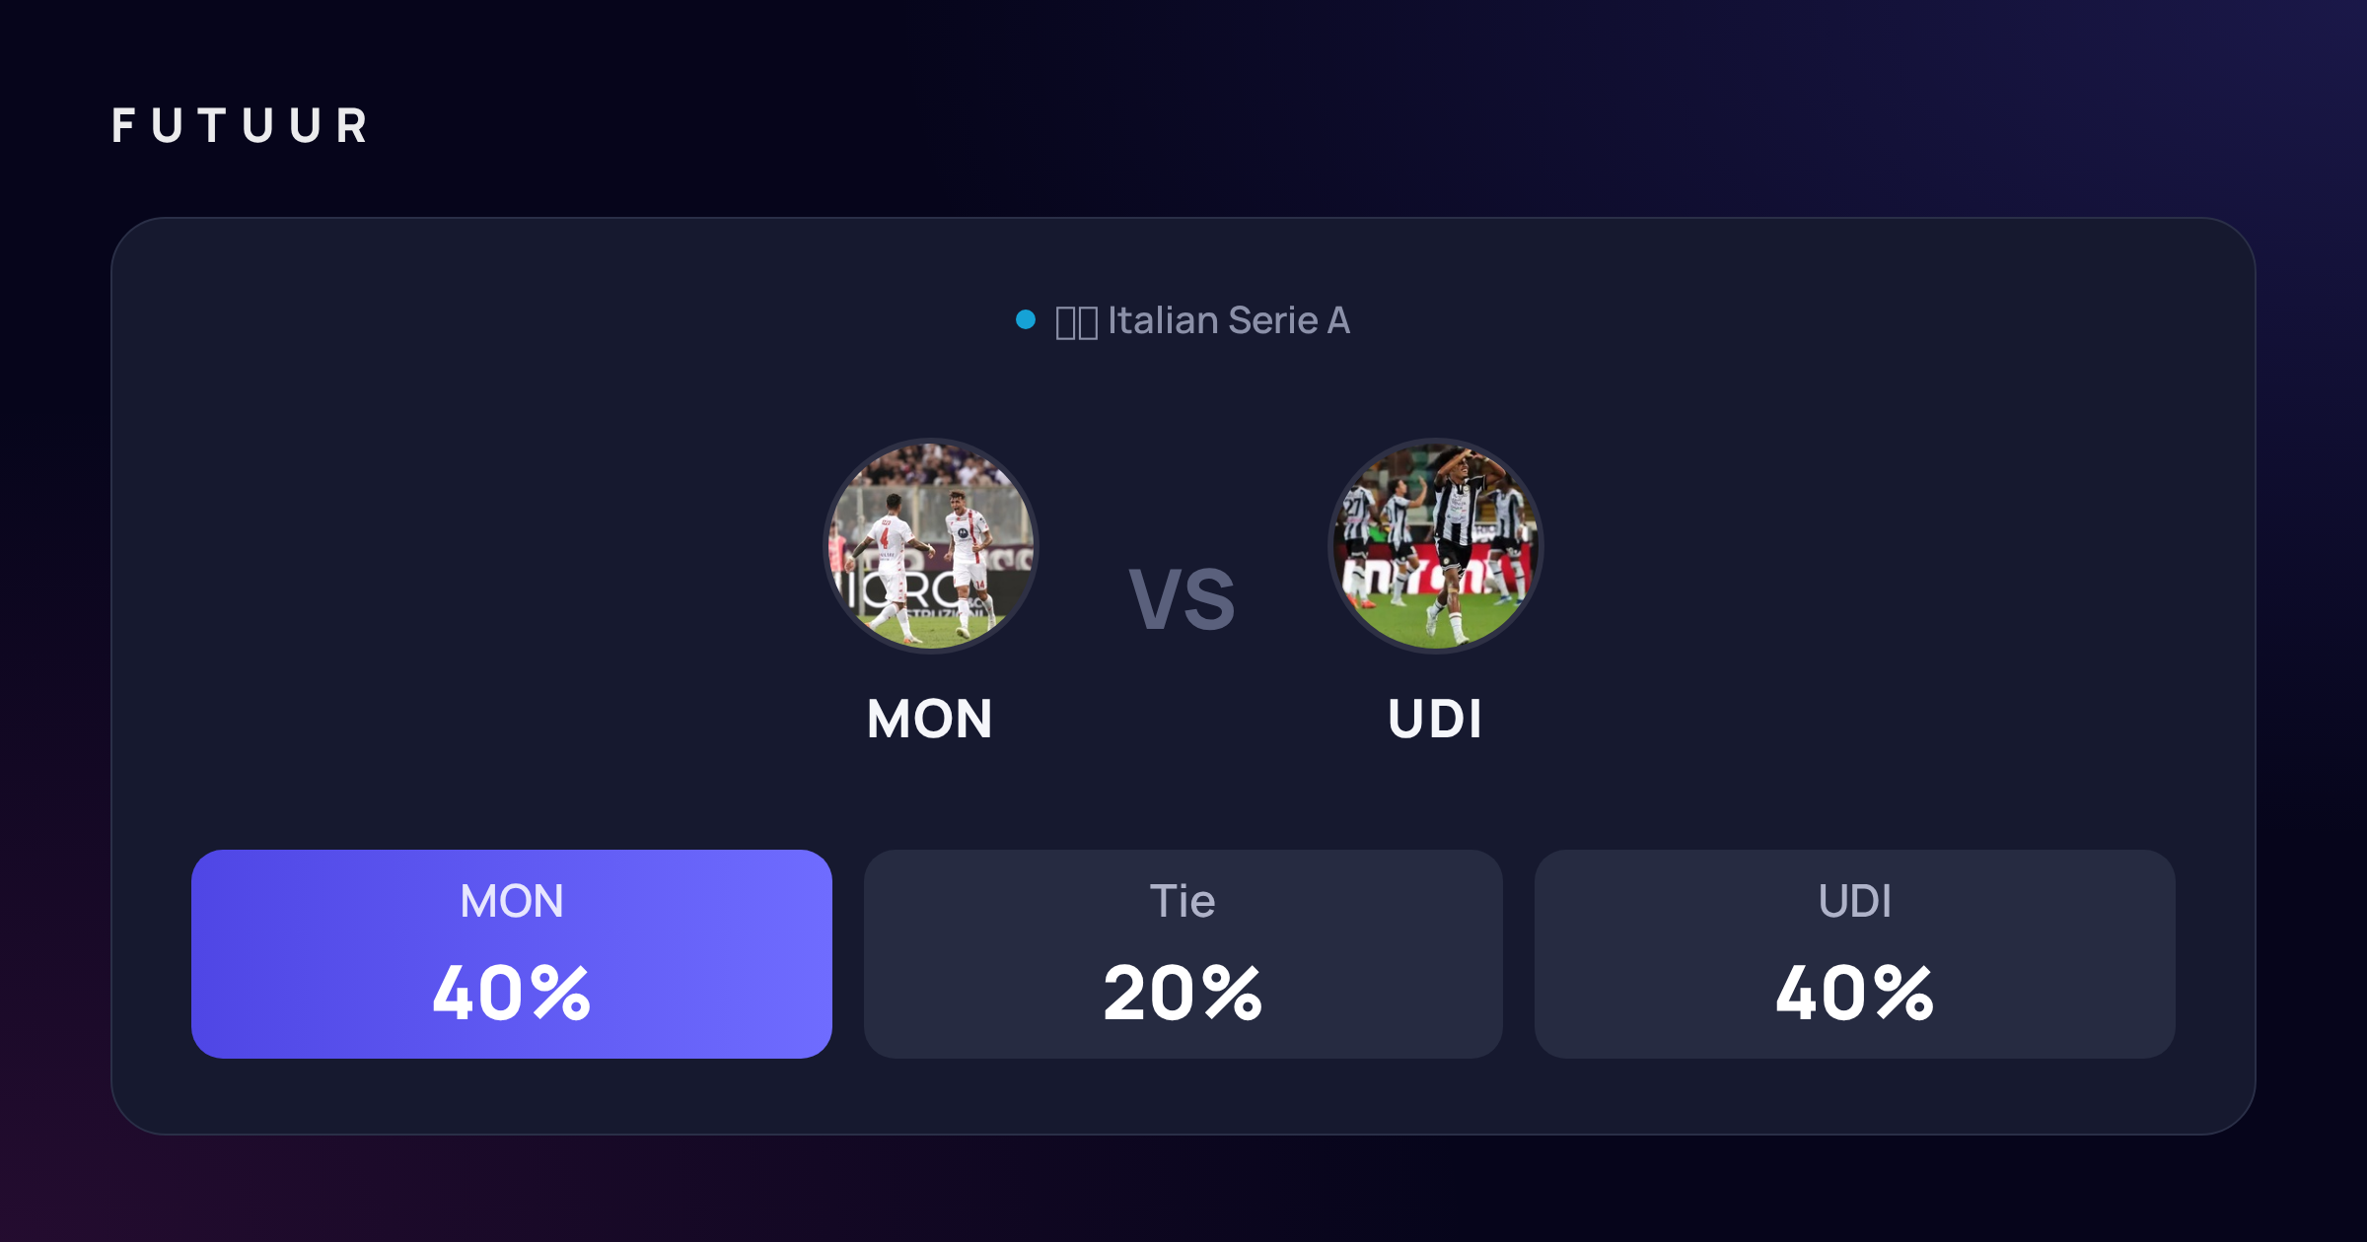Open the Italian Serie A league label

(x=1229, y=320)
